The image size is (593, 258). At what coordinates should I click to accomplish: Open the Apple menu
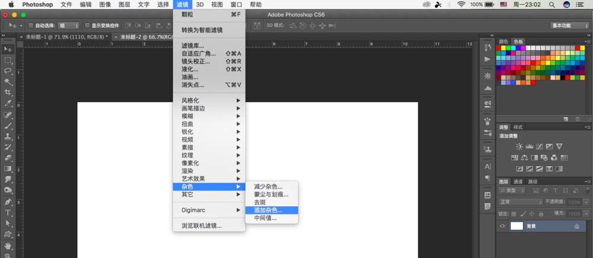point(11,5)
